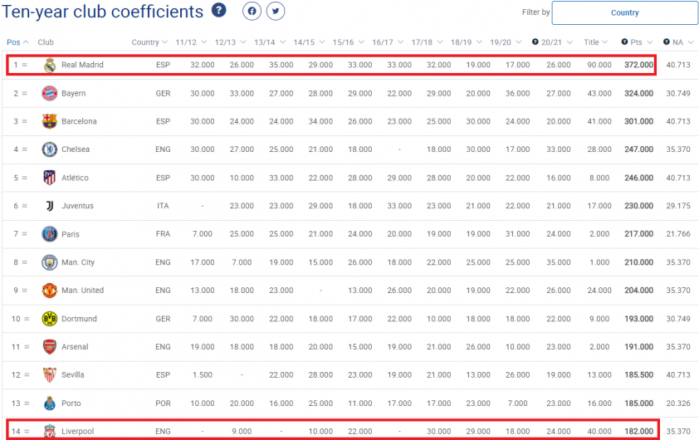This screenshot has width=699, height=440.
Task: Sort the table by Pos column
Action: 17,42
